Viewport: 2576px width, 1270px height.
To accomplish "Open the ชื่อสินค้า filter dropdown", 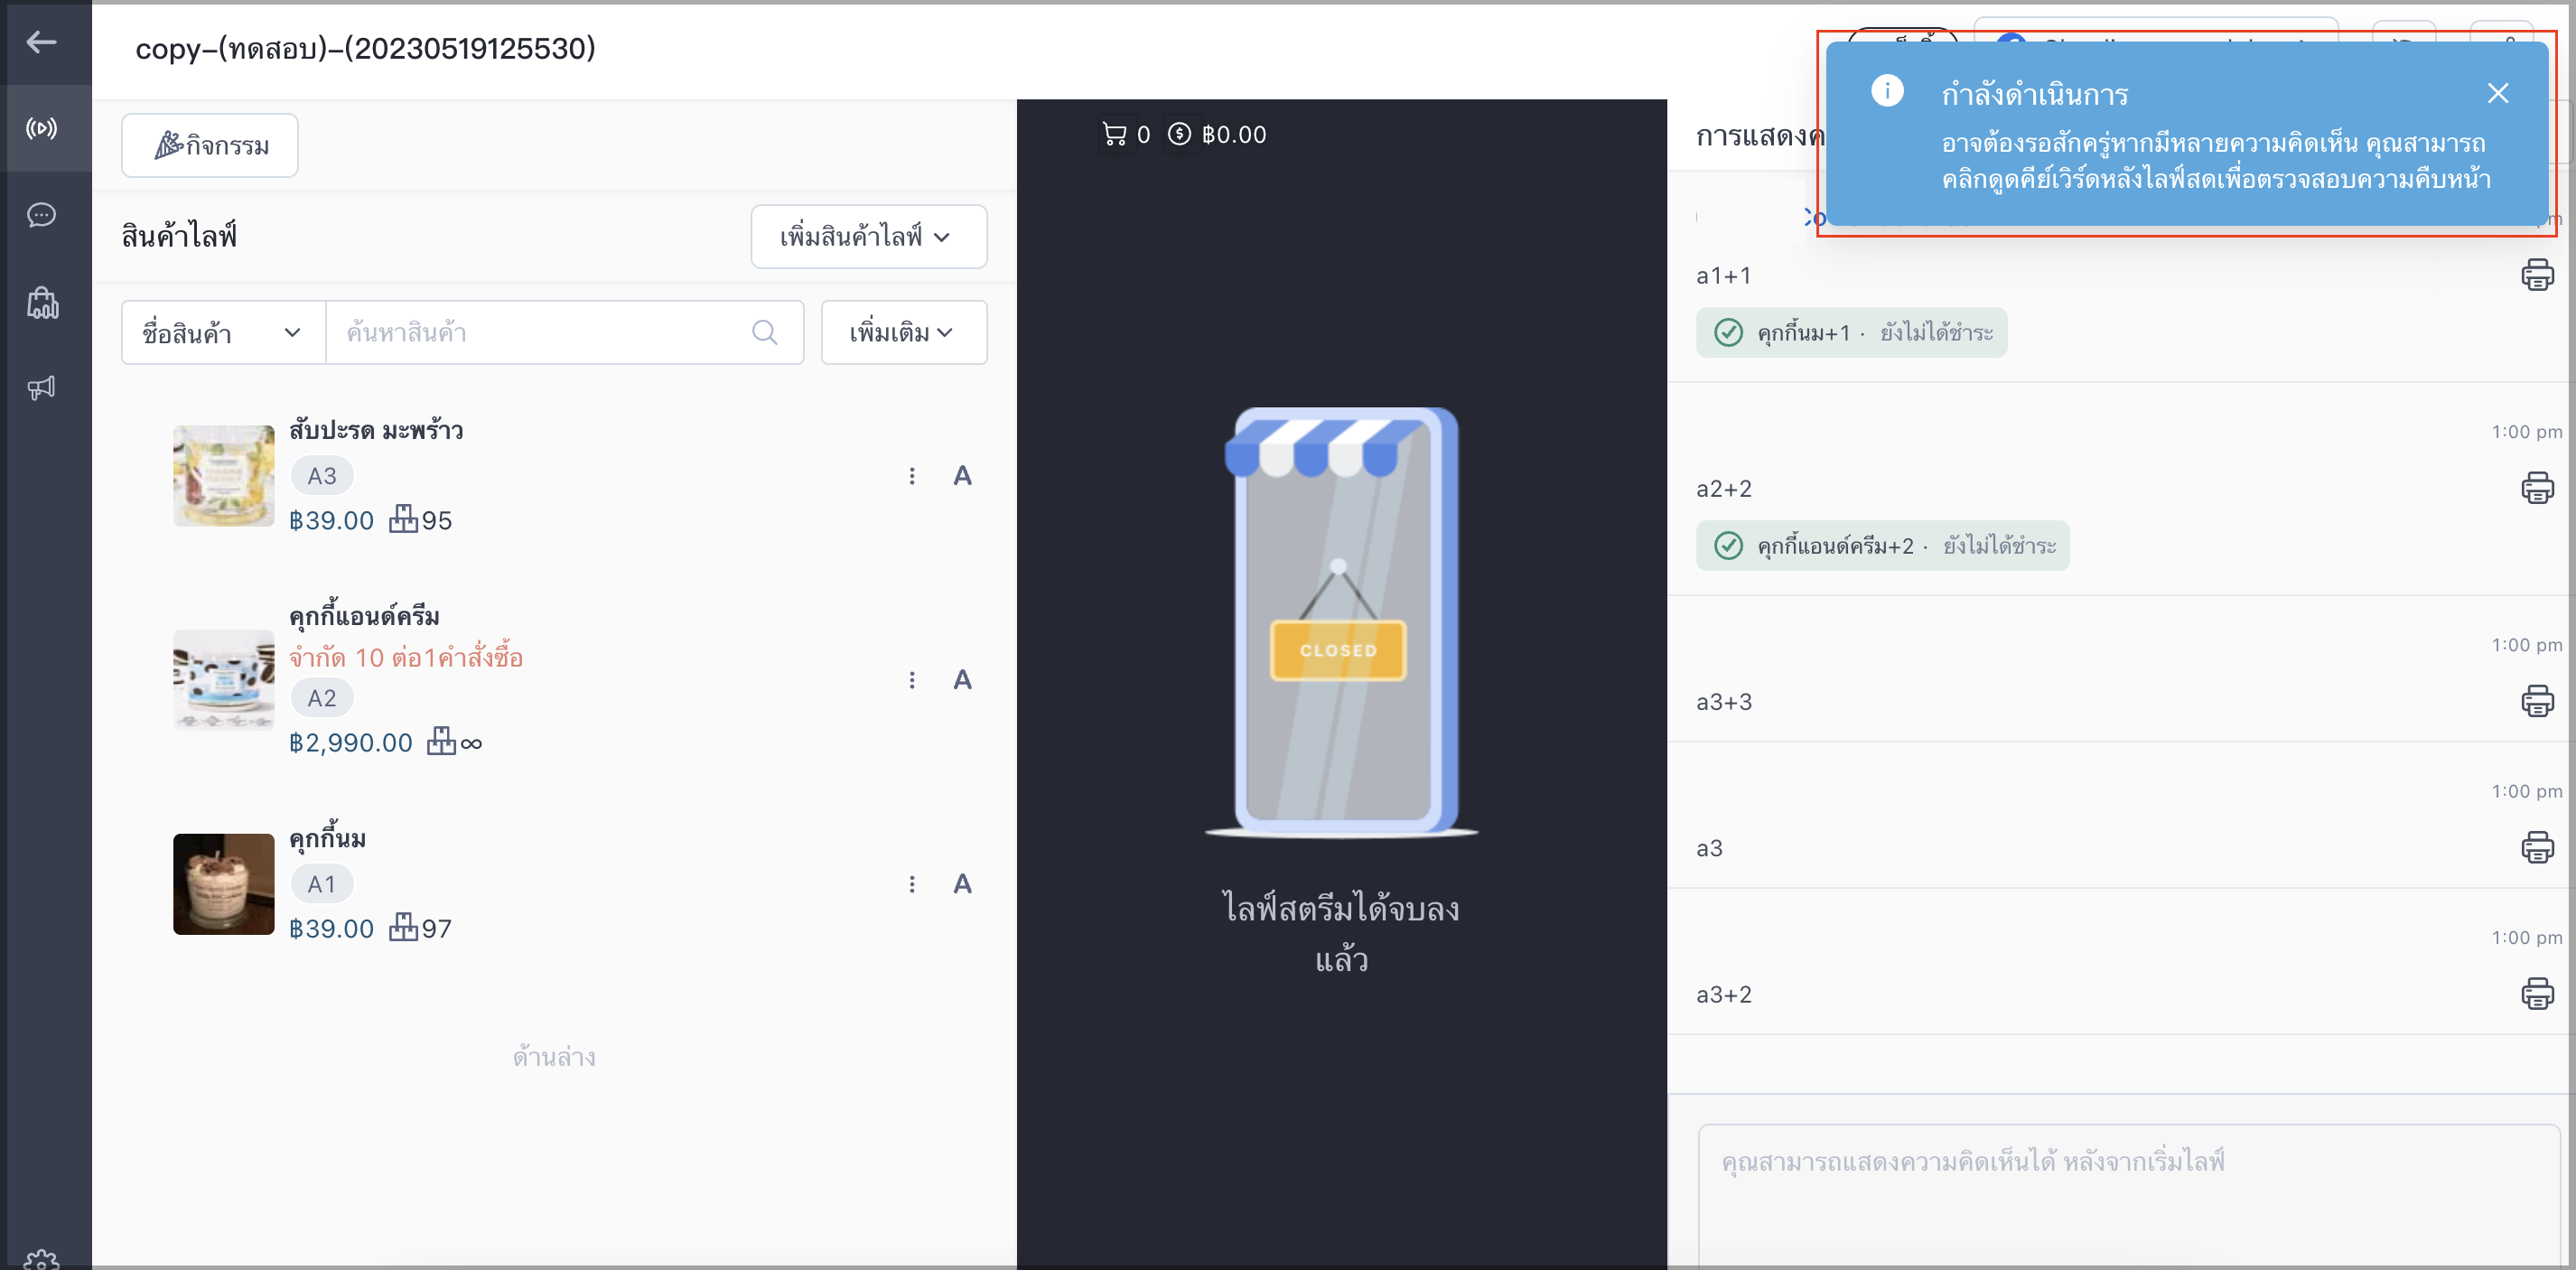I will (x=224, y=333).
